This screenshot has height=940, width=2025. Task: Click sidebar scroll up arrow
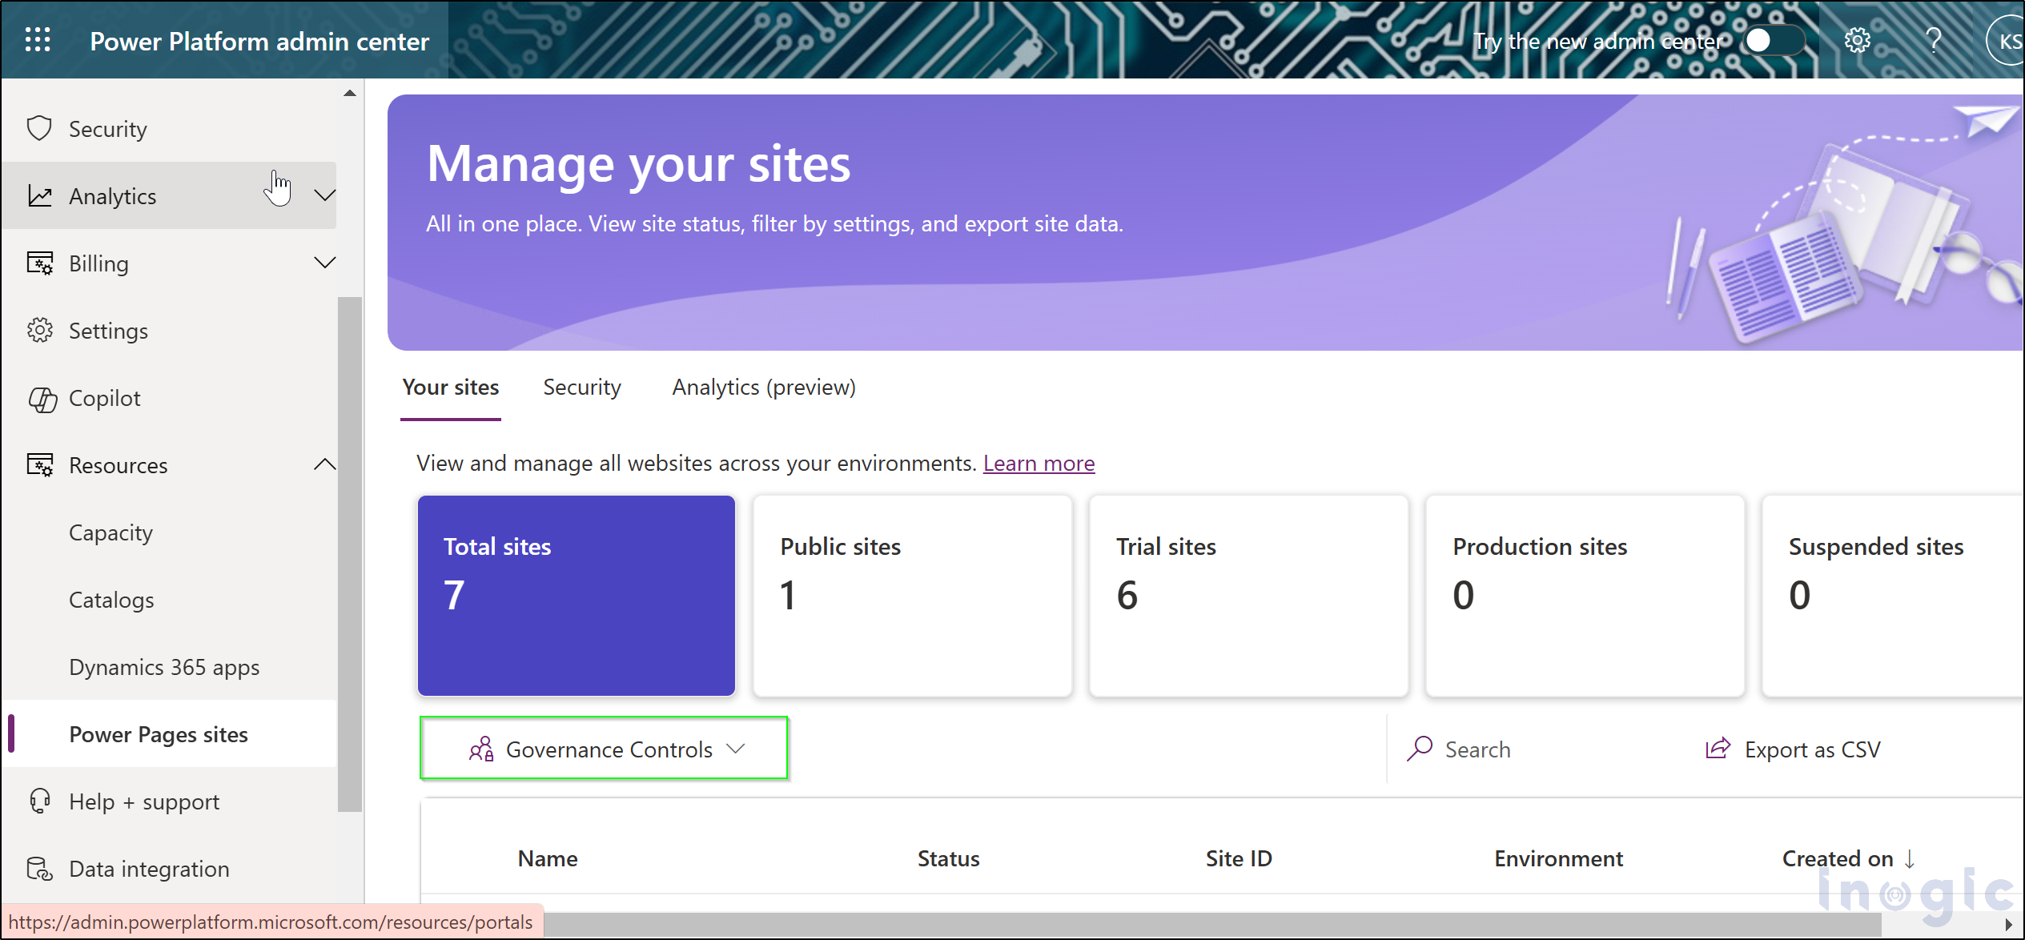tap(350, 93)
